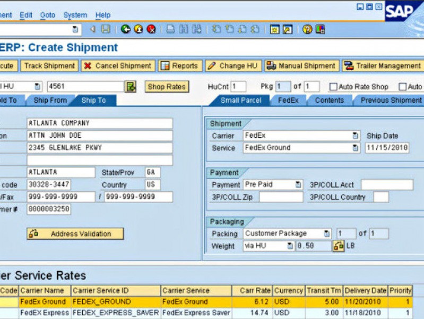Open the Help menu
The height and width of the screenshot is (319, 424).
103,15
